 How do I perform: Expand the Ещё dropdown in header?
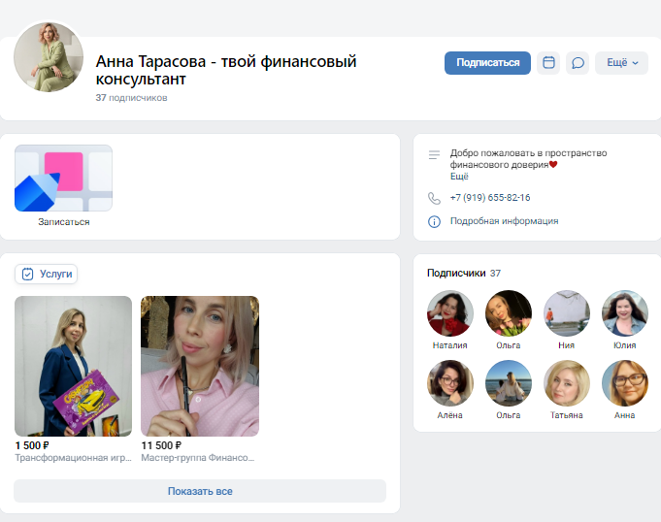pyautogui.click(x=621, y=63)
